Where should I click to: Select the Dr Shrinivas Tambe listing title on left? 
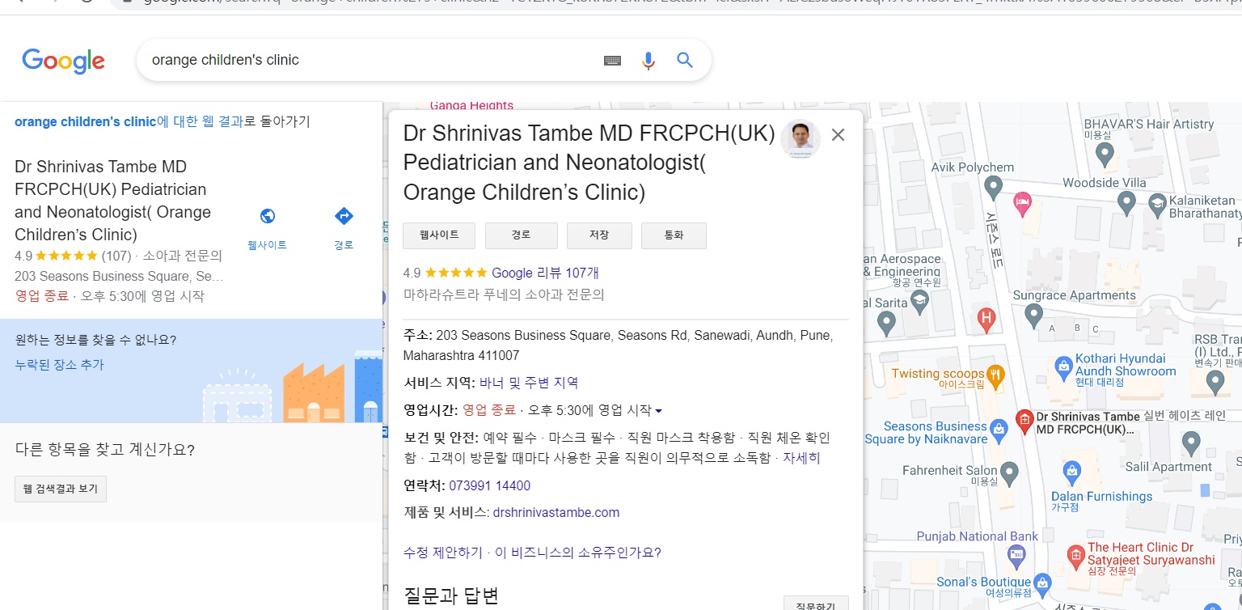point(113,201)
